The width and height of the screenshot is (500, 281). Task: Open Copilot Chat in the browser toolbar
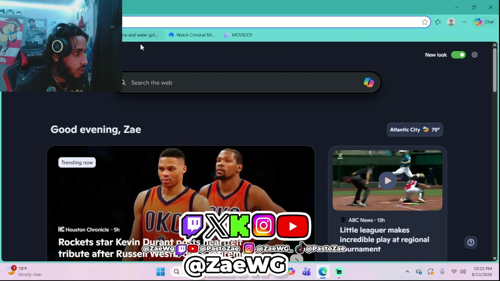click(484, 22)
